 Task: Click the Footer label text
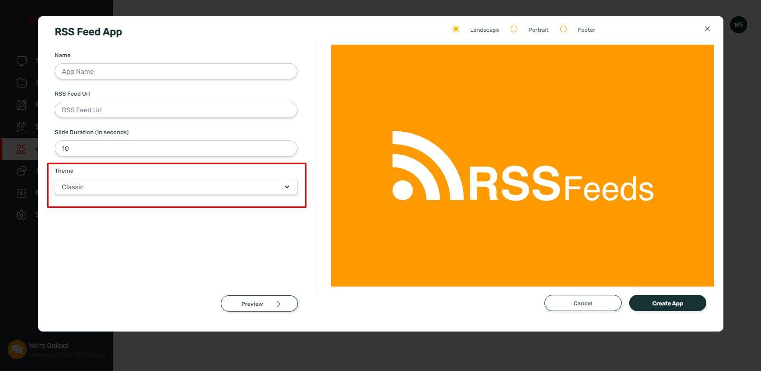586,30
